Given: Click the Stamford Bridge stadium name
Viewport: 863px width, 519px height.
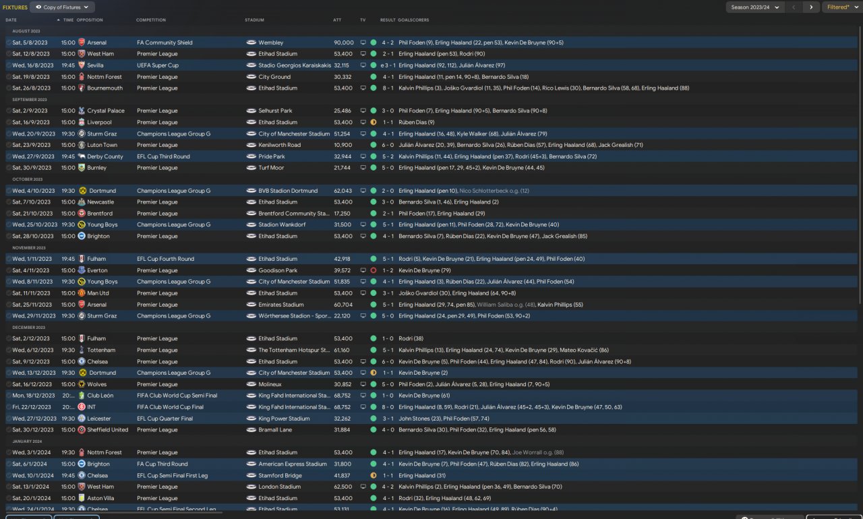Looking at the screenshot, I should tap(279, 476).
